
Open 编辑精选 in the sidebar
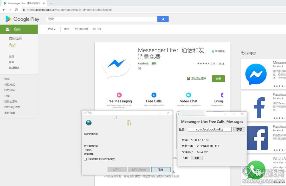[14, 68]
